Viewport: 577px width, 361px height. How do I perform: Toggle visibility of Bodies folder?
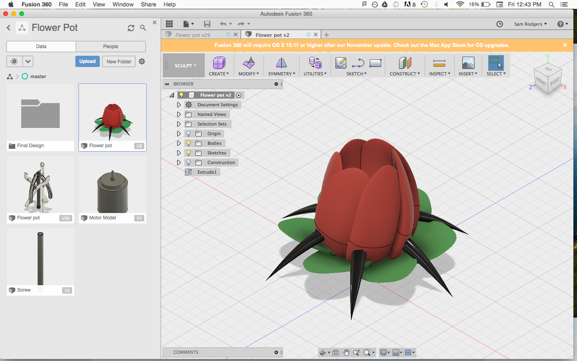click(188, 143)
